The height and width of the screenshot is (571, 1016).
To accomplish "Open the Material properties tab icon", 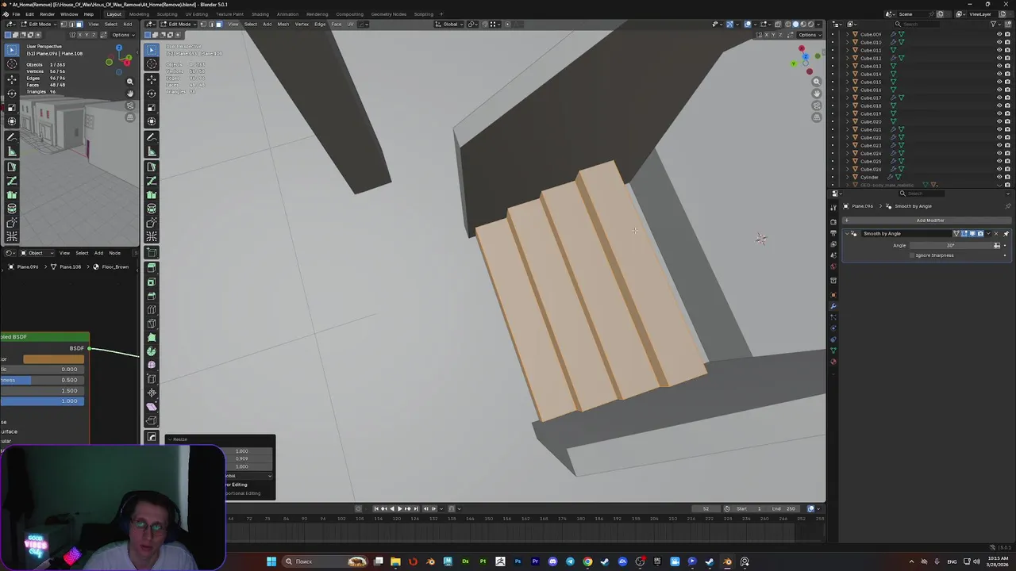I will coord(833,362).
